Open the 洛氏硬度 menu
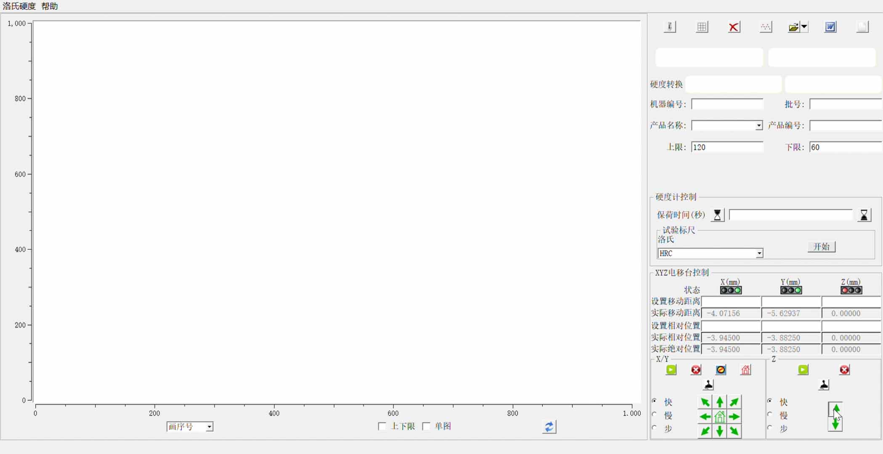883x454 pixels. pos(19,6)
